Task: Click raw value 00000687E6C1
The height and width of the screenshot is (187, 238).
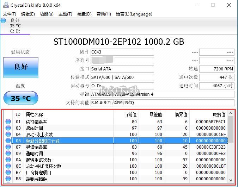Action: click(211, 121)
